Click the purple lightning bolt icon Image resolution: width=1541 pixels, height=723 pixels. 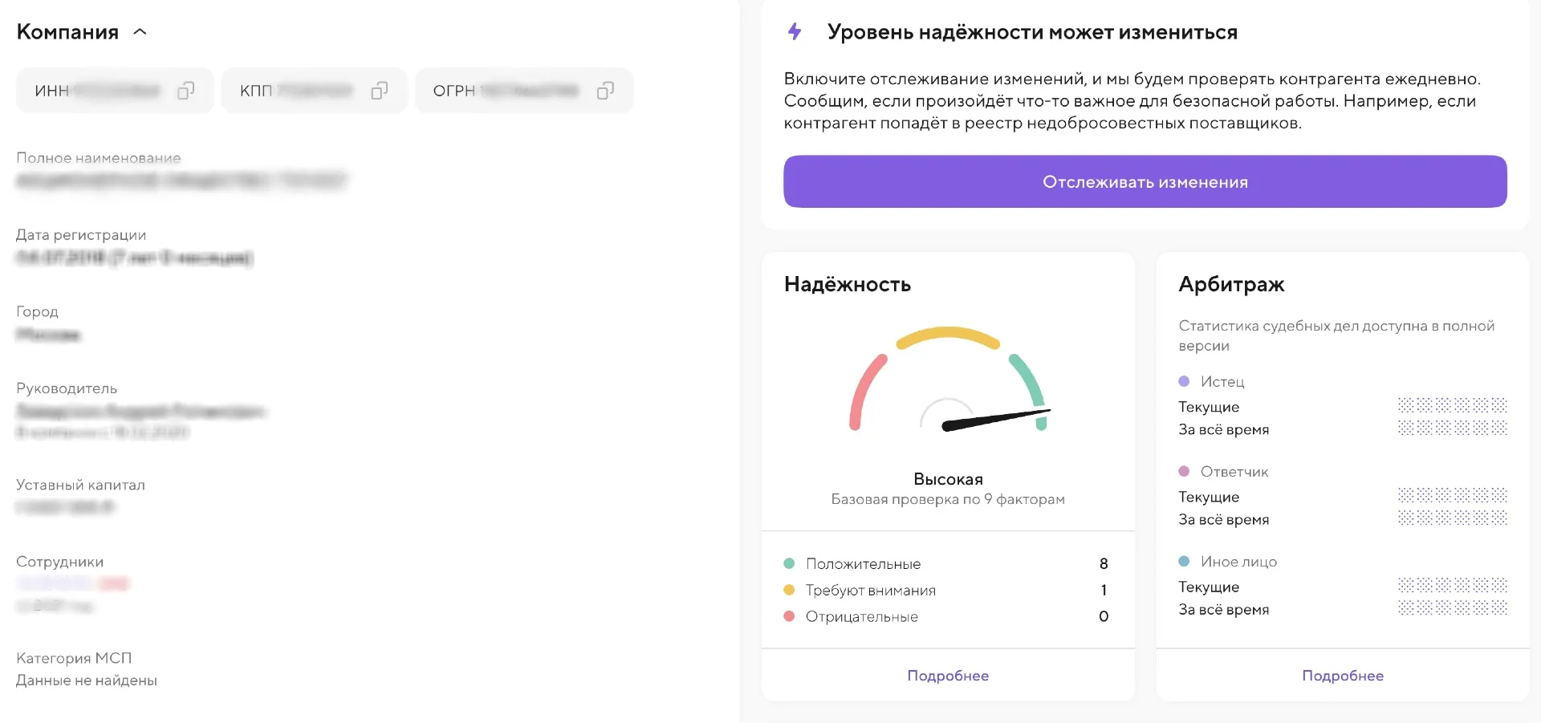click(x=795, y=32)
